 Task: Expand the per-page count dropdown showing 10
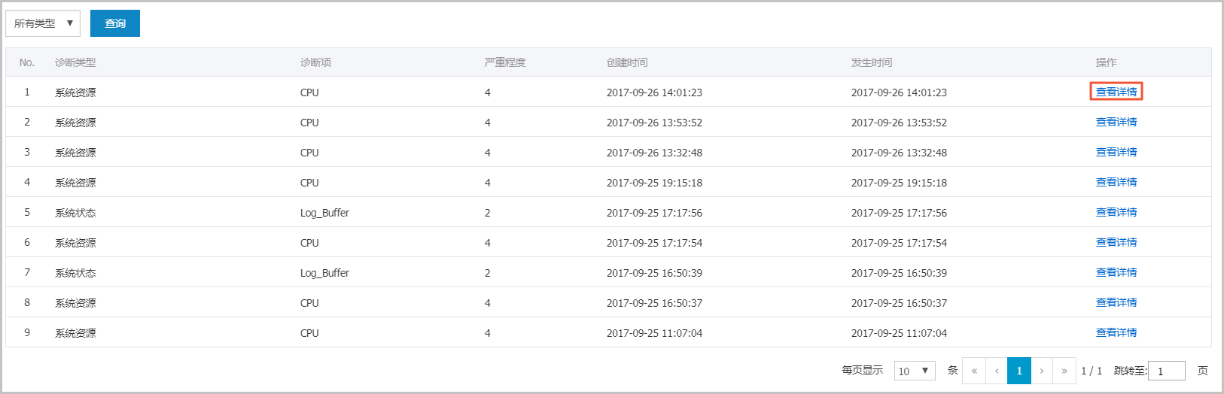click(915, 371)
